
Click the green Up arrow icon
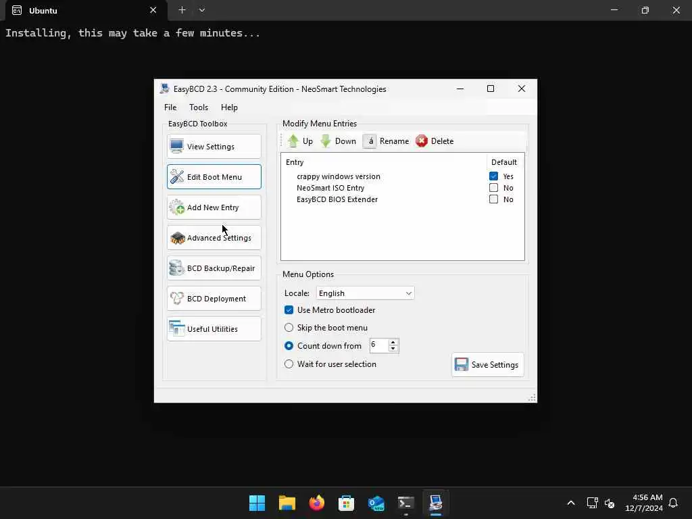click(x=293, y=141)
